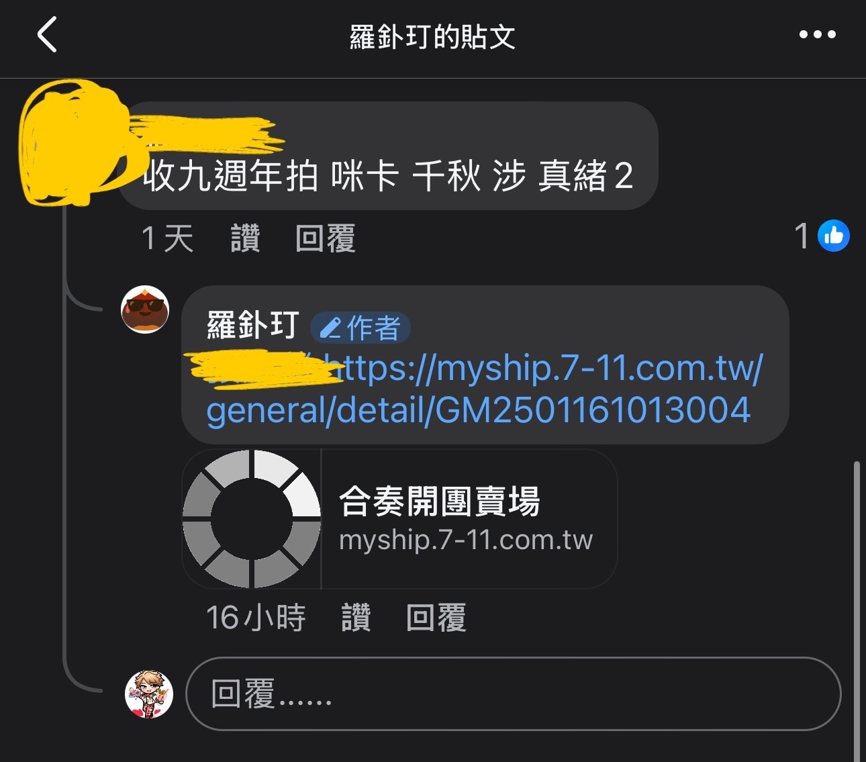The height and width of the screenshot is (762, 866).
Task: Open the three-dot more options menu
Action: [817, 34]
